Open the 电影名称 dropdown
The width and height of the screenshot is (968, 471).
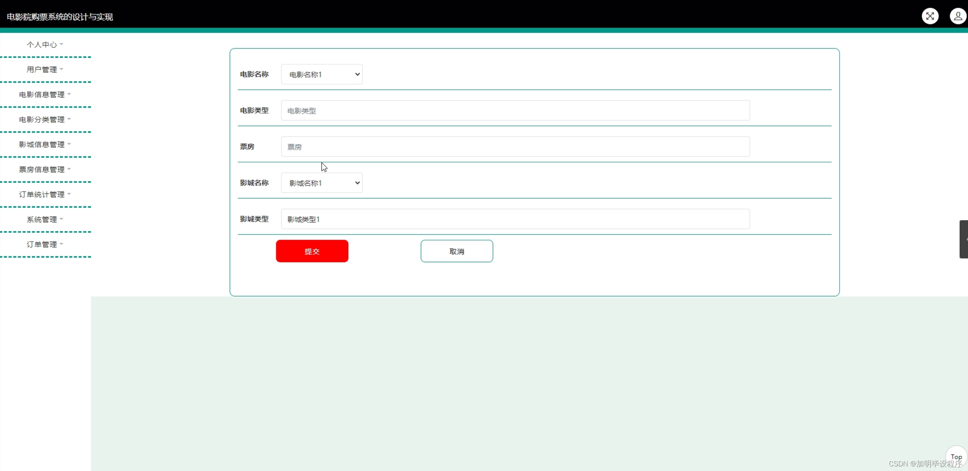[322, 74]
